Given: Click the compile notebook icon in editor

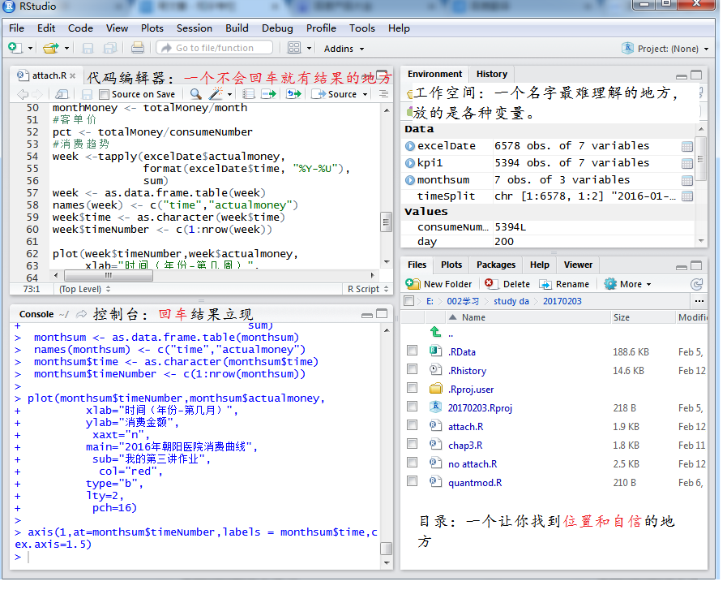Looking at the screenshot, I should (249, 94).
